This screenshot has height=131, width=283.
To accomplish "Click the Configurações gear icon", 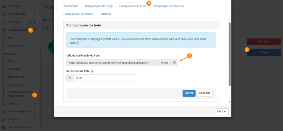I will 3,30.
